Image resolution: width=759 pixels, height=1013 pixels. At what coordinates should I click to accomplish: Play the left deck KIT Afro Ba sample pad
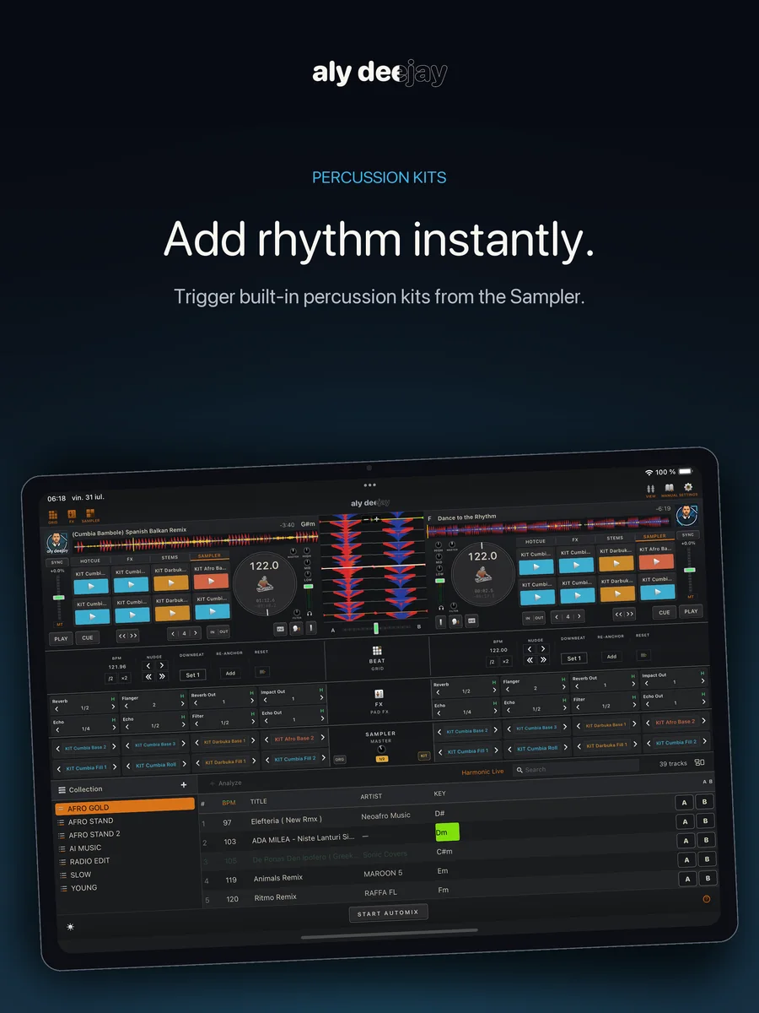tap(211, 582)
